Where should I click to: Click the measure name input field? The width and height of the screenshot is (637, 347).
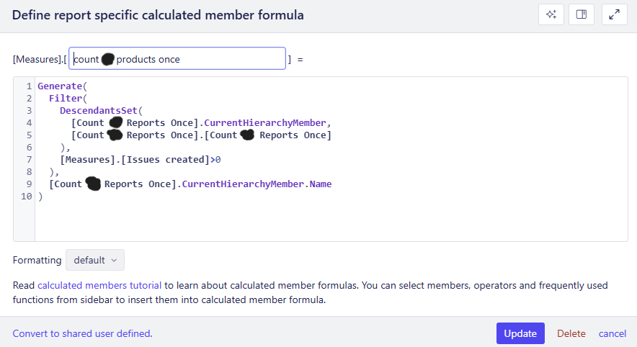tap(177, 58)
